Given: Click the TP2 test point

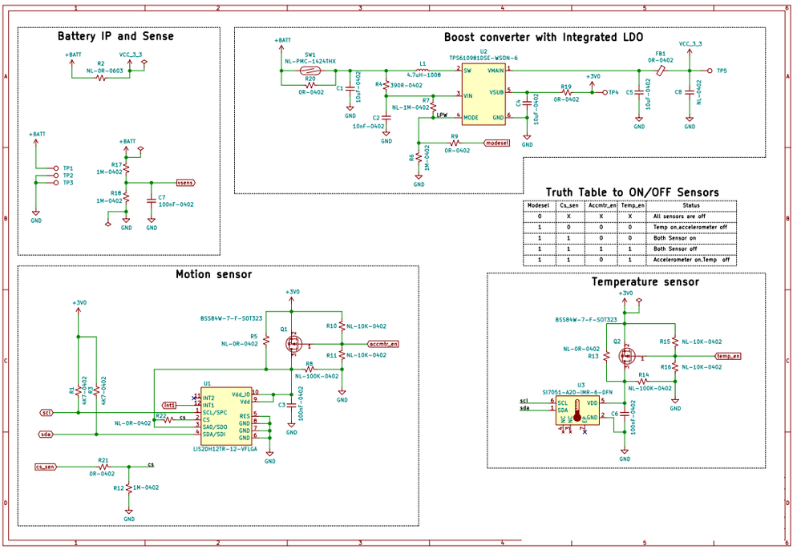Looking at the screenshot, I should [56, 175].
